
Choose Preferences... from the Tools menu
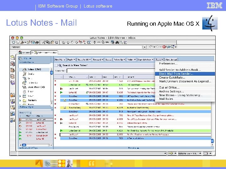168,64
